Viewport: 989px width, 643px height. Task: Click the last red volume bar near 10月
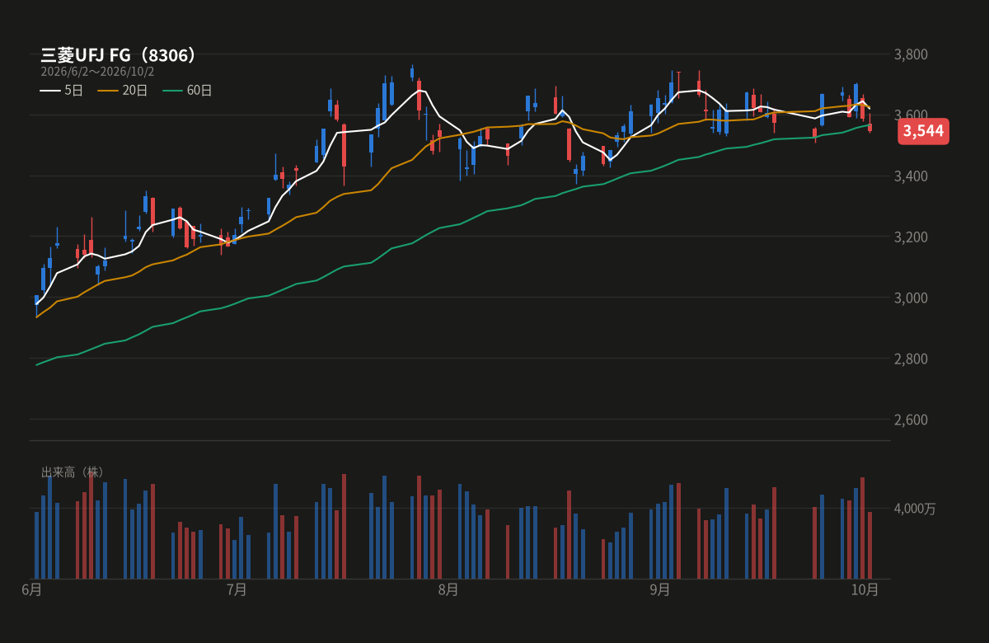point(869,545)
